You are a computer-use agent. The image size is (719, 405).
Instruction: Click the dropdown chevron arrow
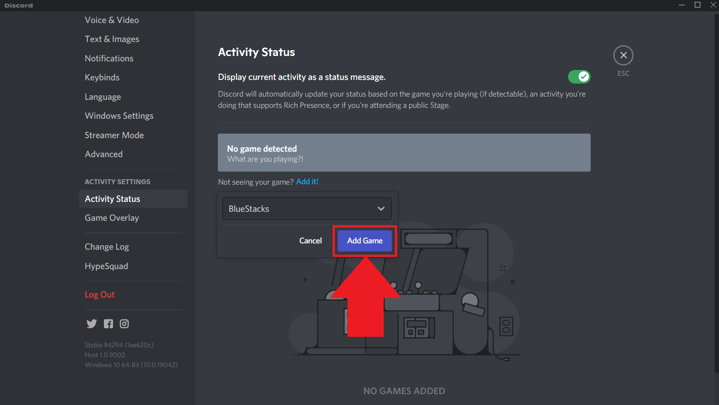[x=381, y=209]
